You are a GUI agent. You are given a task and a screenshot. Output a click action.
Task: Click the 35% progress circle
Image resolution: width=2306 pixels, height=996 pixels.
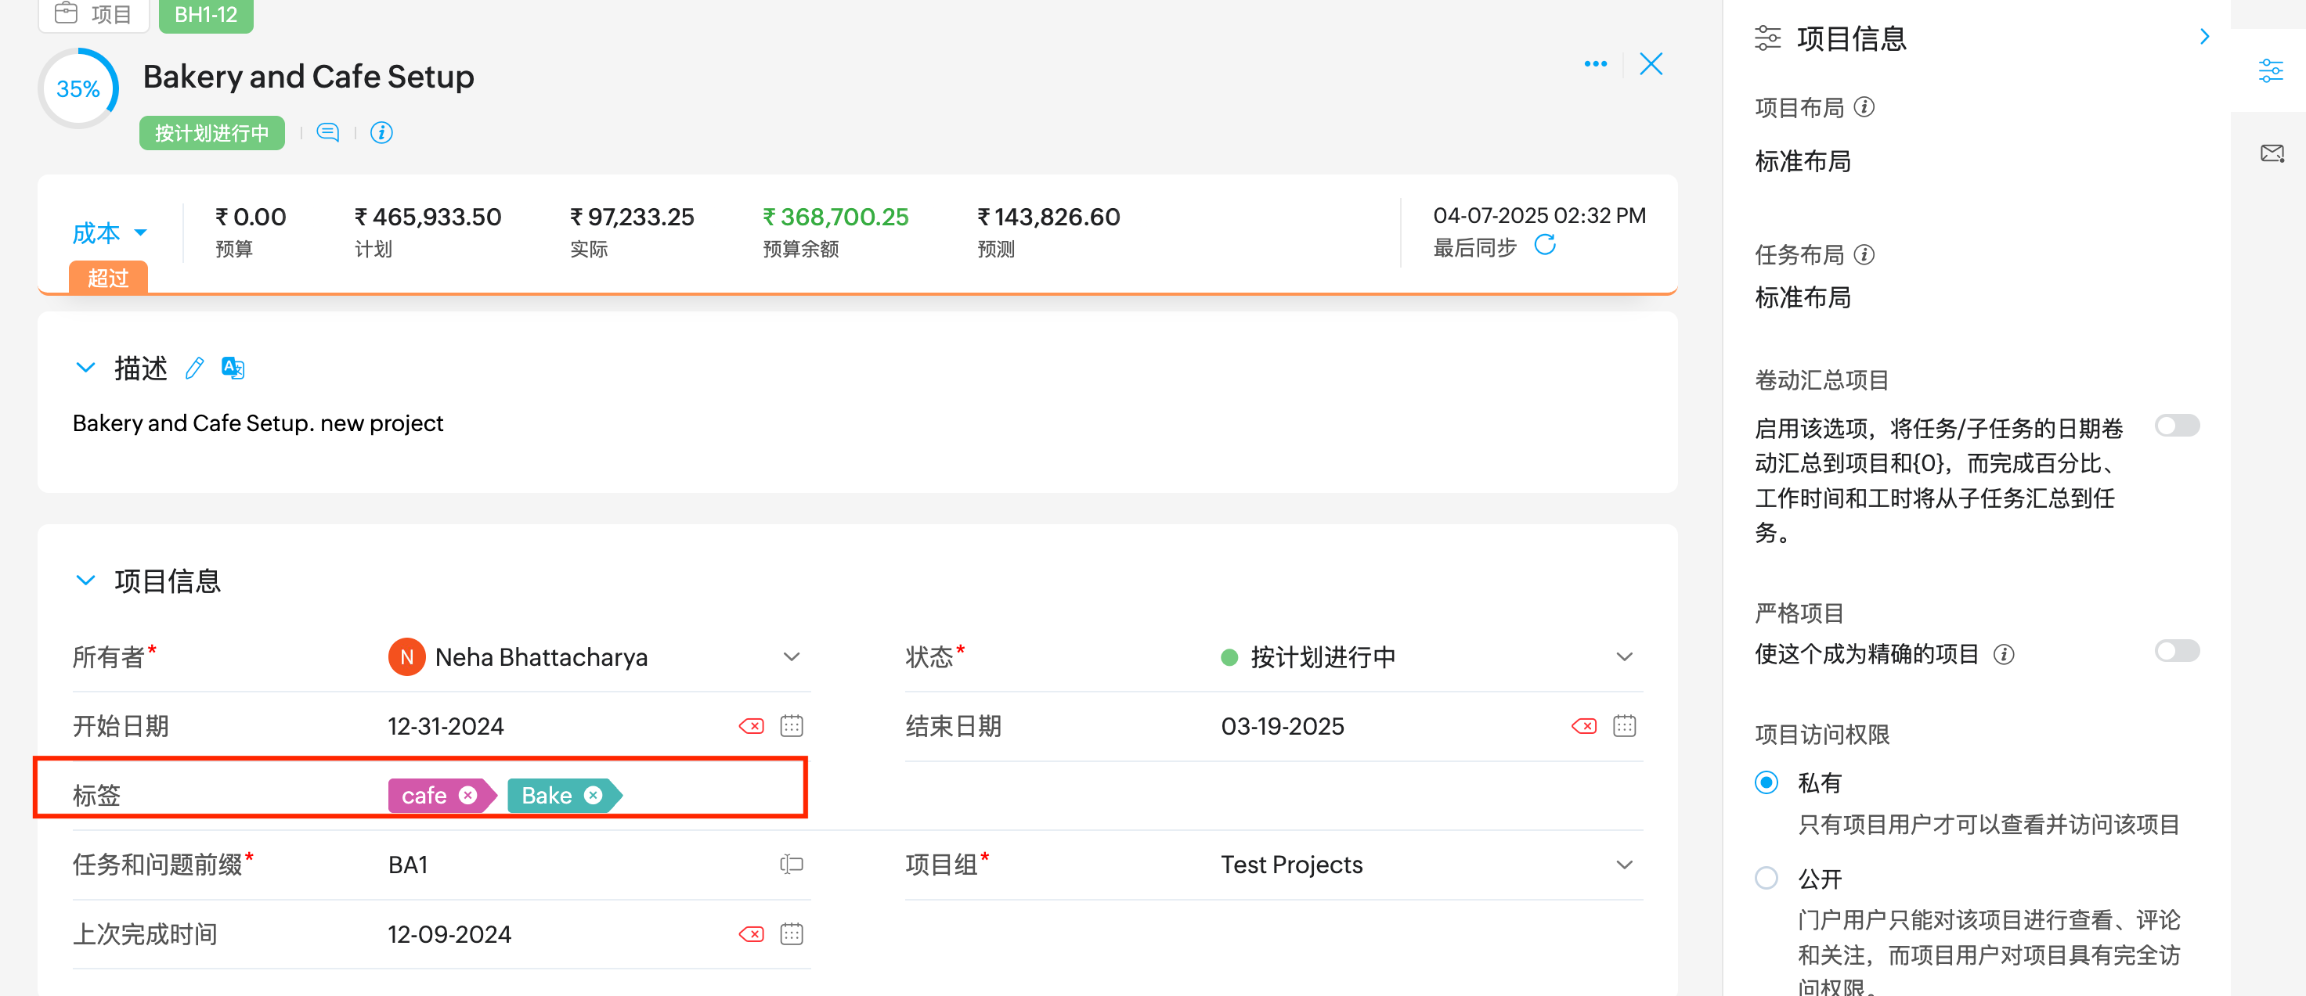click(78, 88)
